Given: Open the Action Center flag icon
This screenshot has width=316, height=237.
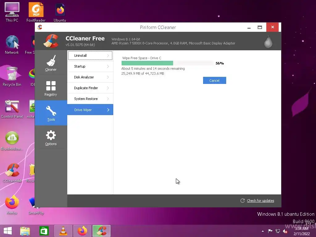Looking at the screenshot, I should [270, 231].
